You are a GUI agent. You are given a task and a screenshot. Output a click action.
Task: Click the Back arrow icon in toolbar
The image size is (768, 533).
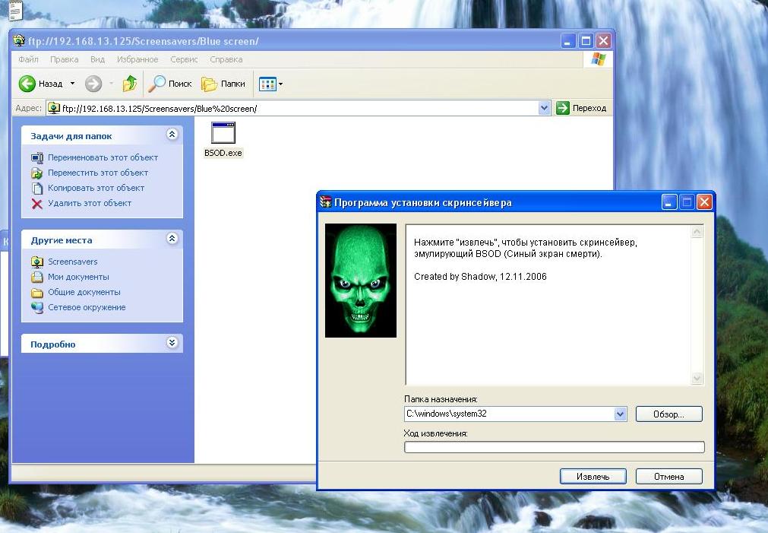tap(27, 84)
